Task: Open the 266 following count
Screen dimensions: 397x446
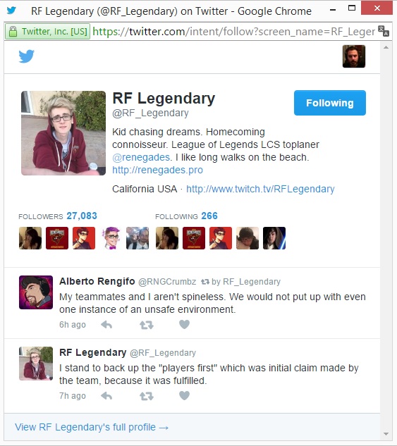Action: coord(209,216)
